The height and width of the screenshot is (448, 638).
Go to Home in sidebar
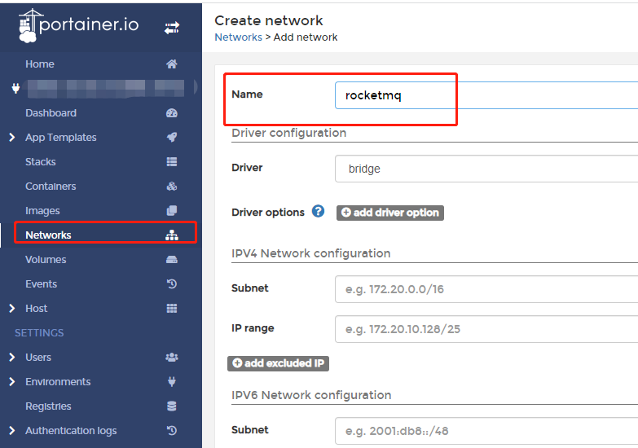tap(39, 64)
